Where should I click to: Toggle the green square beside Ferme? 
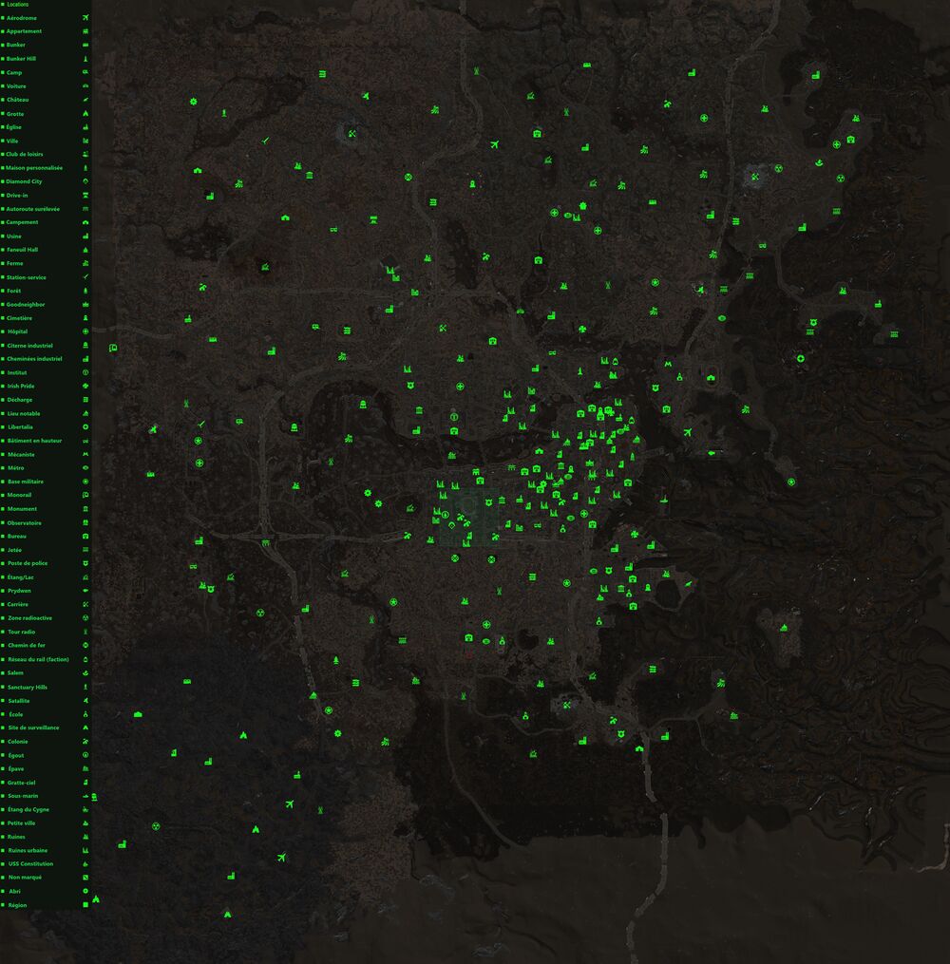3,263
